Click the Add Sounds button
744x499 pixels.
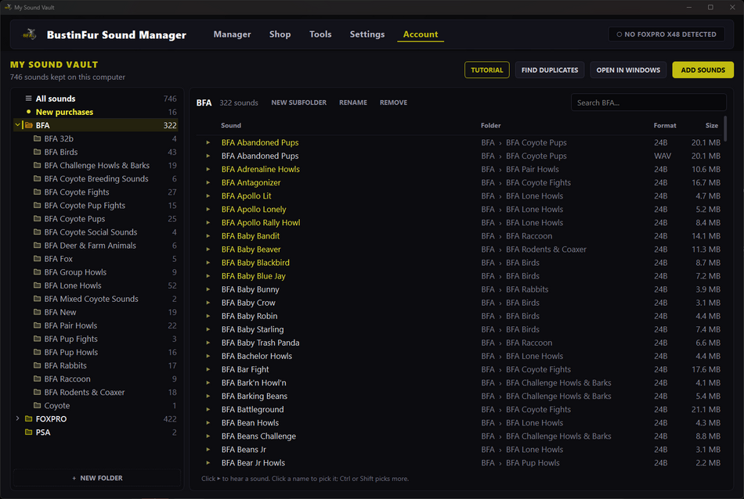[x=702, y=70]
